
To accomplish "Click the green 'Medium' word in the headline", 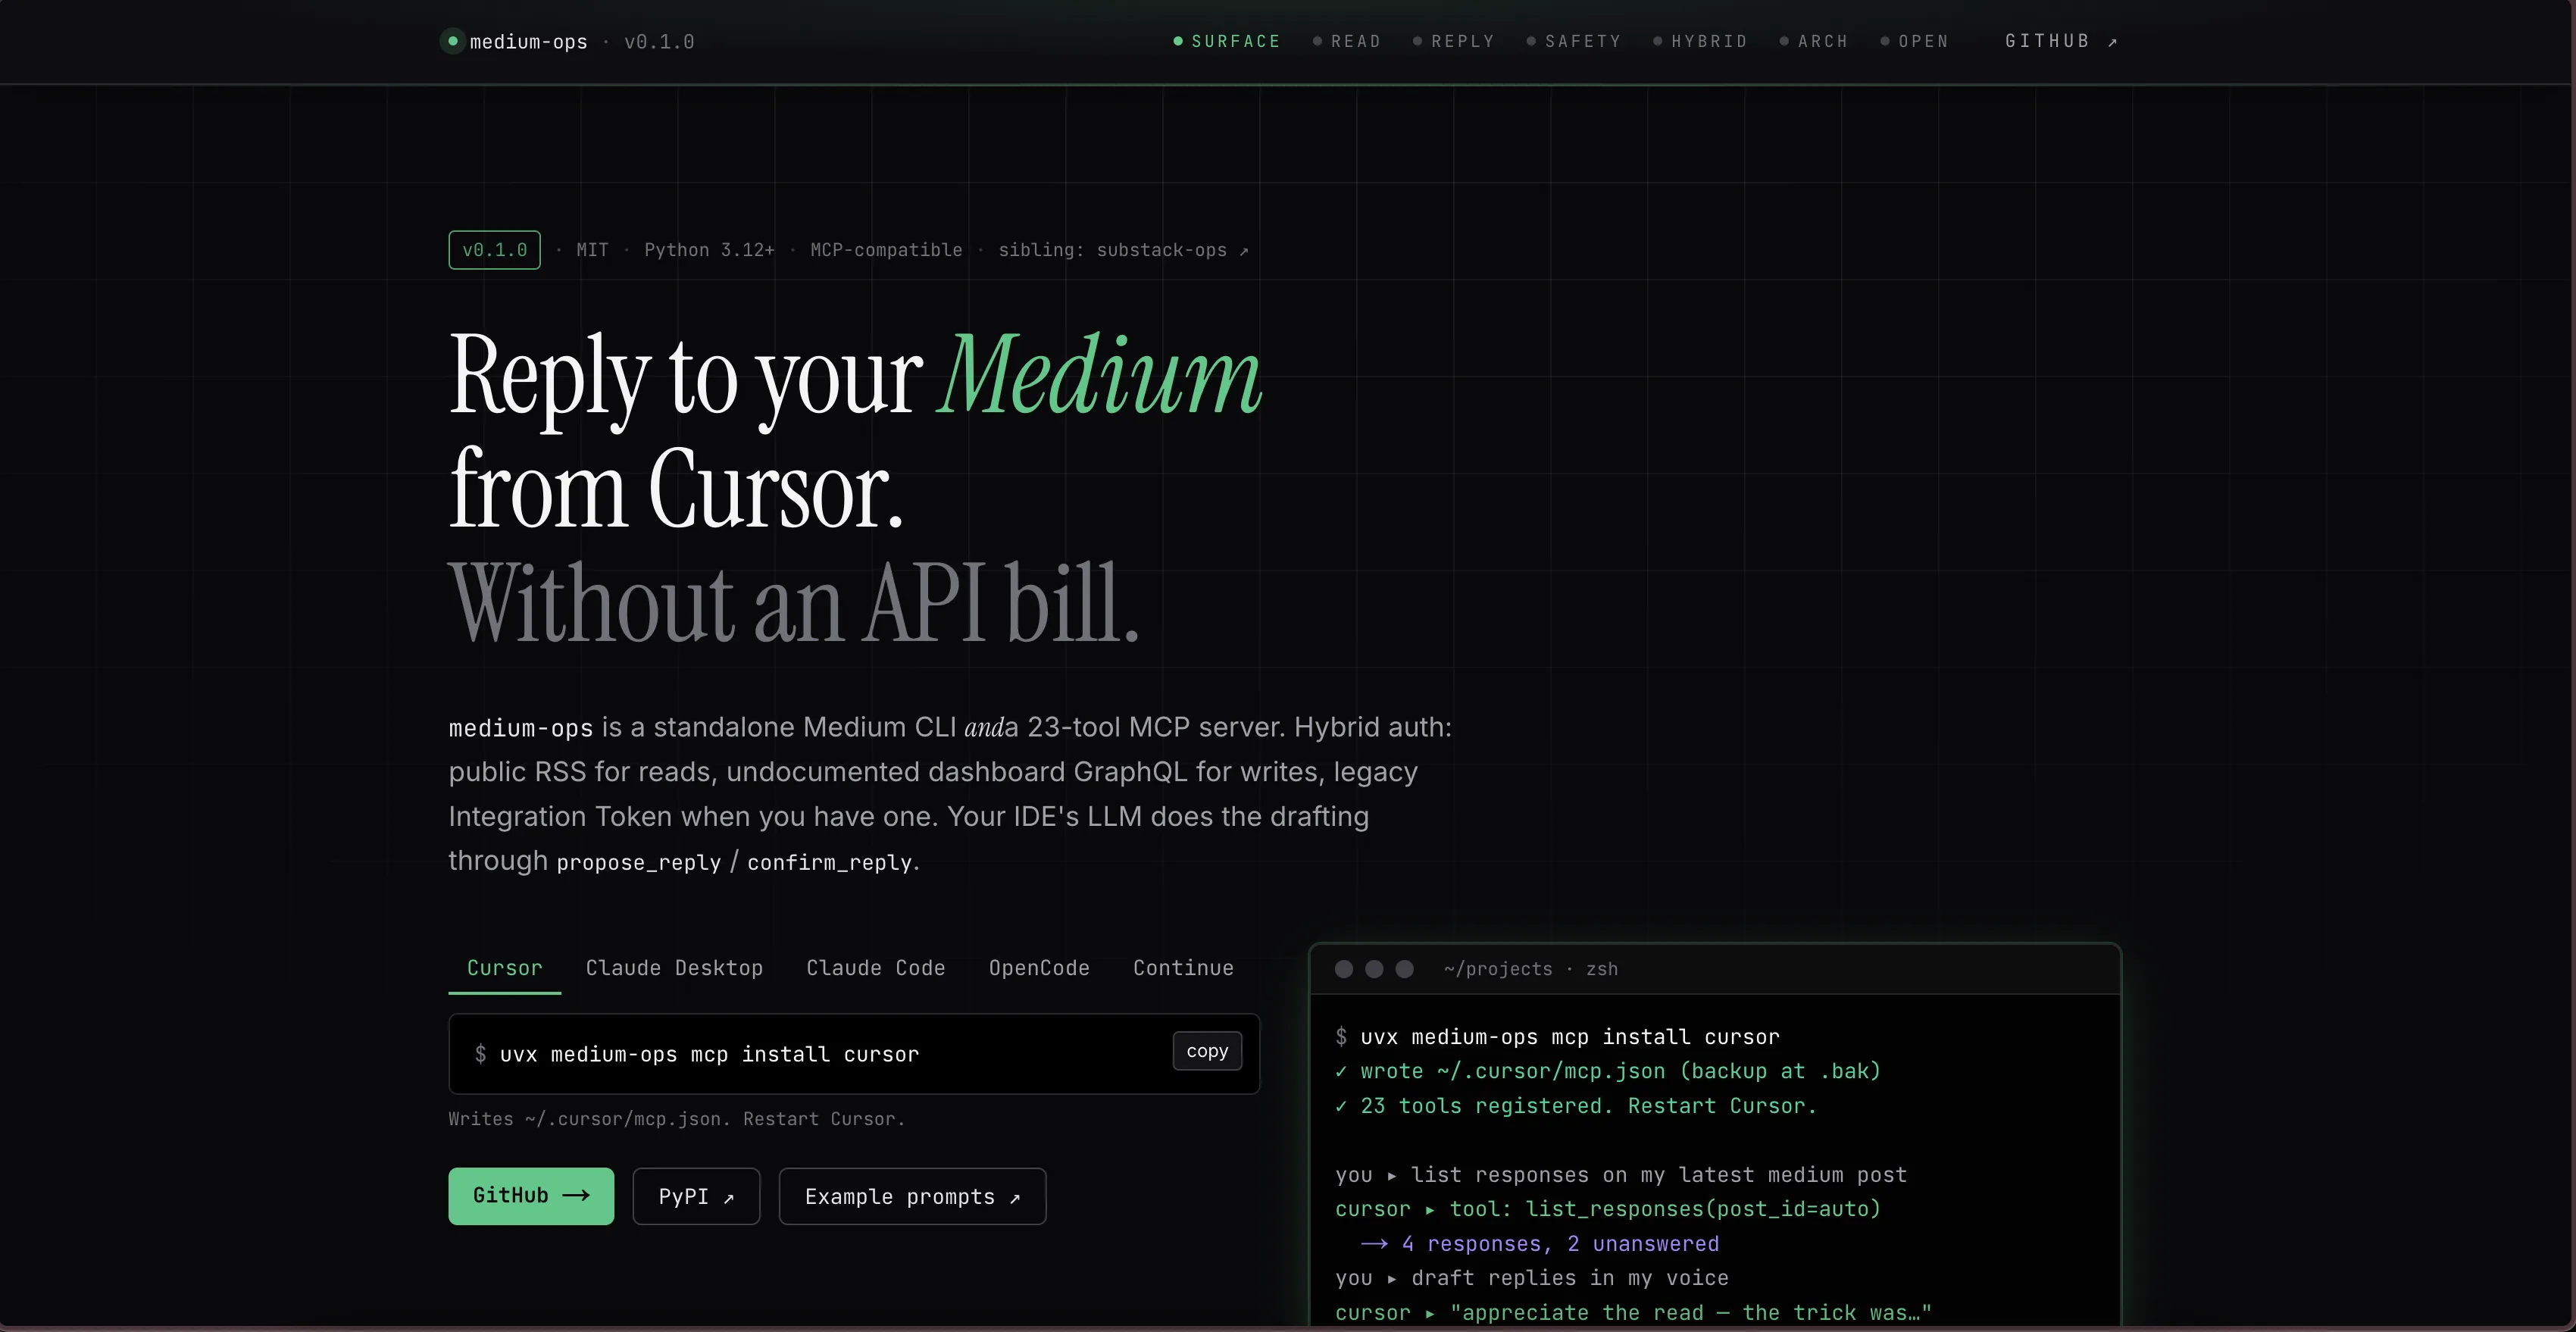I will click(x=1100, y=376).
